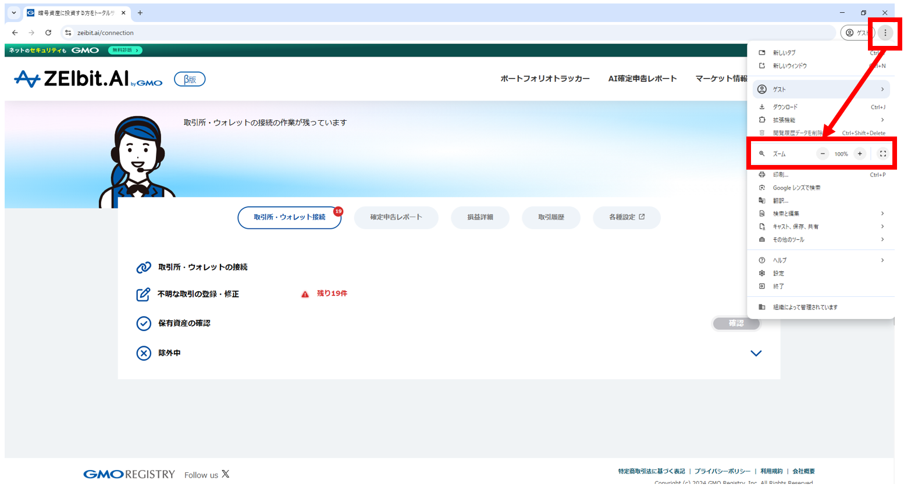Screen dimensions: 904x488
Task: Open the tab search dropdown arrow
Action: pos(14,13)
